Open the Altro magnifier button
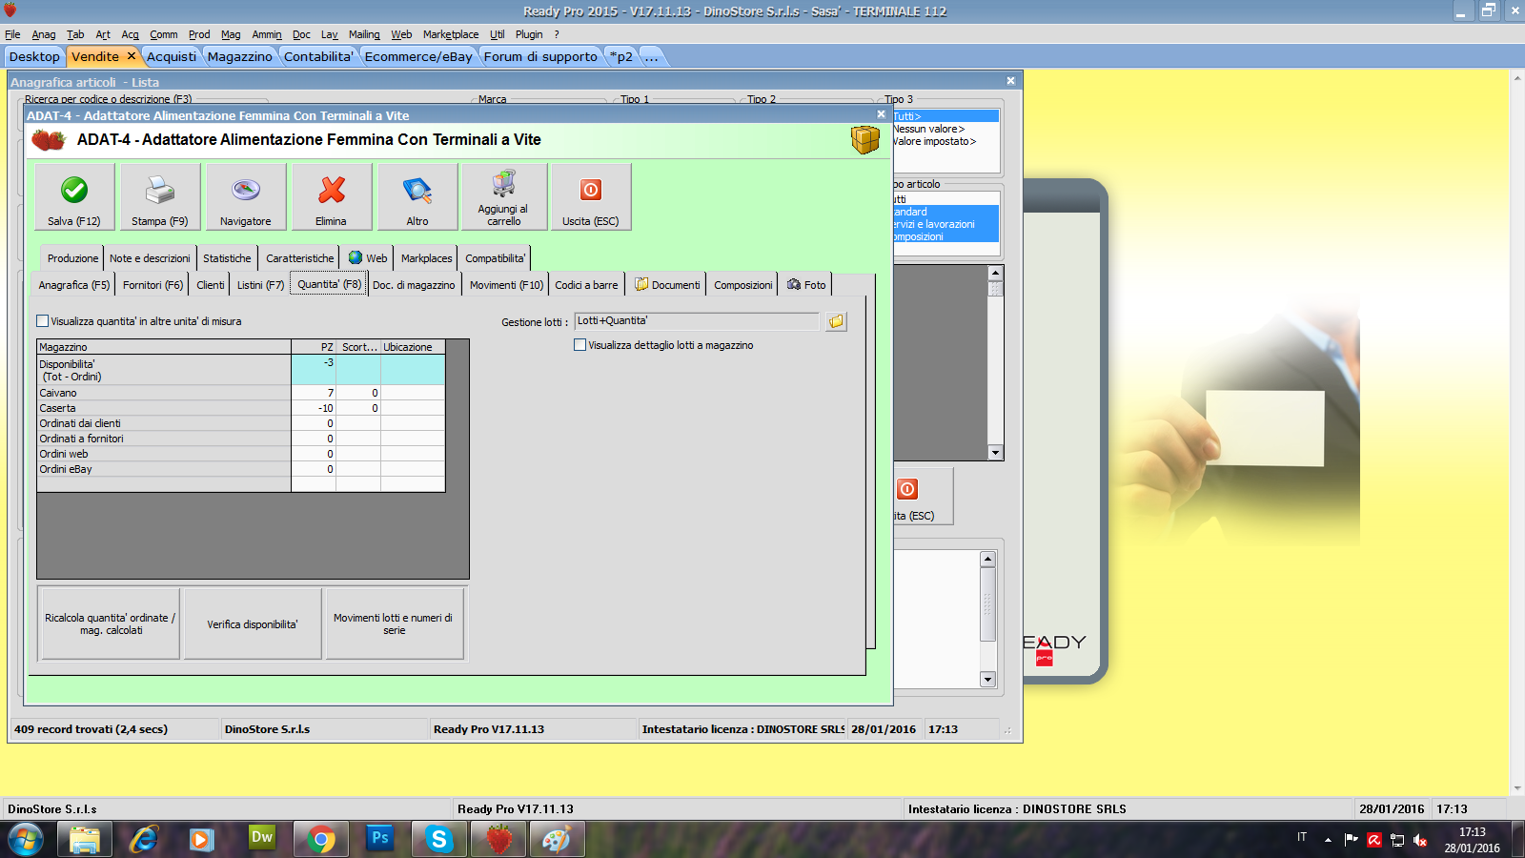The image size is (1525, 858). (x=417, y=196)
